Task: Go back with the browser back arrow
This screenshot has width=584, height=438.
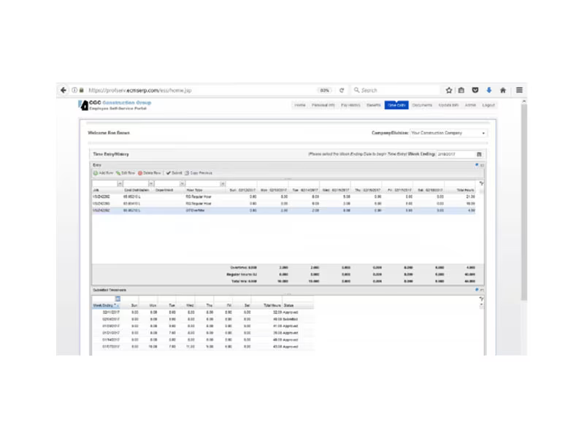Action: 64,90
